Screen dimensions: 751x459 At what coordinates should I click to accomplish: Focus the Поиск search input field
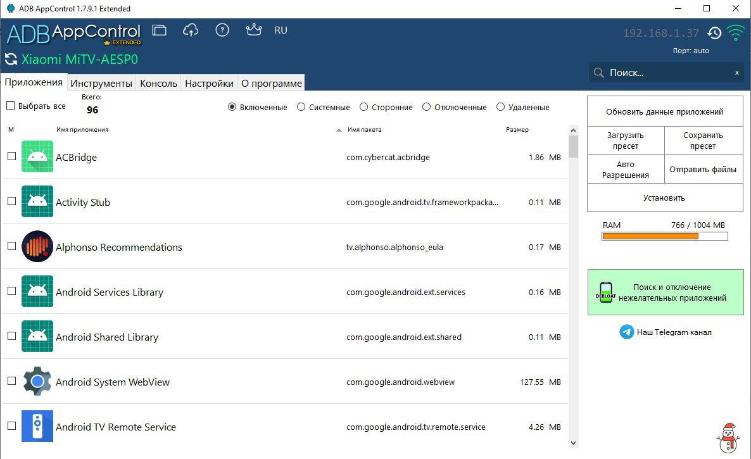(x=666, y=73)
